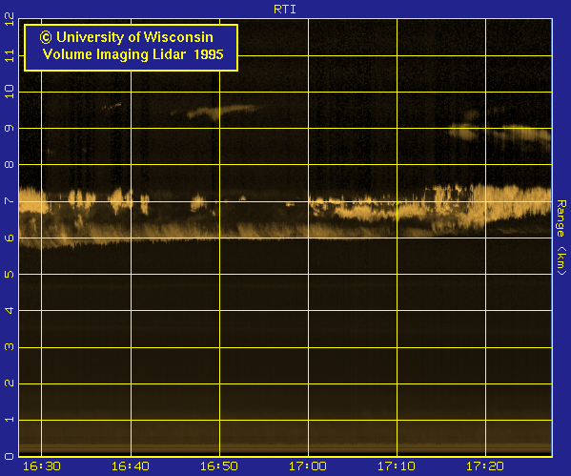Click the 3 km range label
Image resolution: width=571 pixels, height=476 pixels.
tap(10, 347)
